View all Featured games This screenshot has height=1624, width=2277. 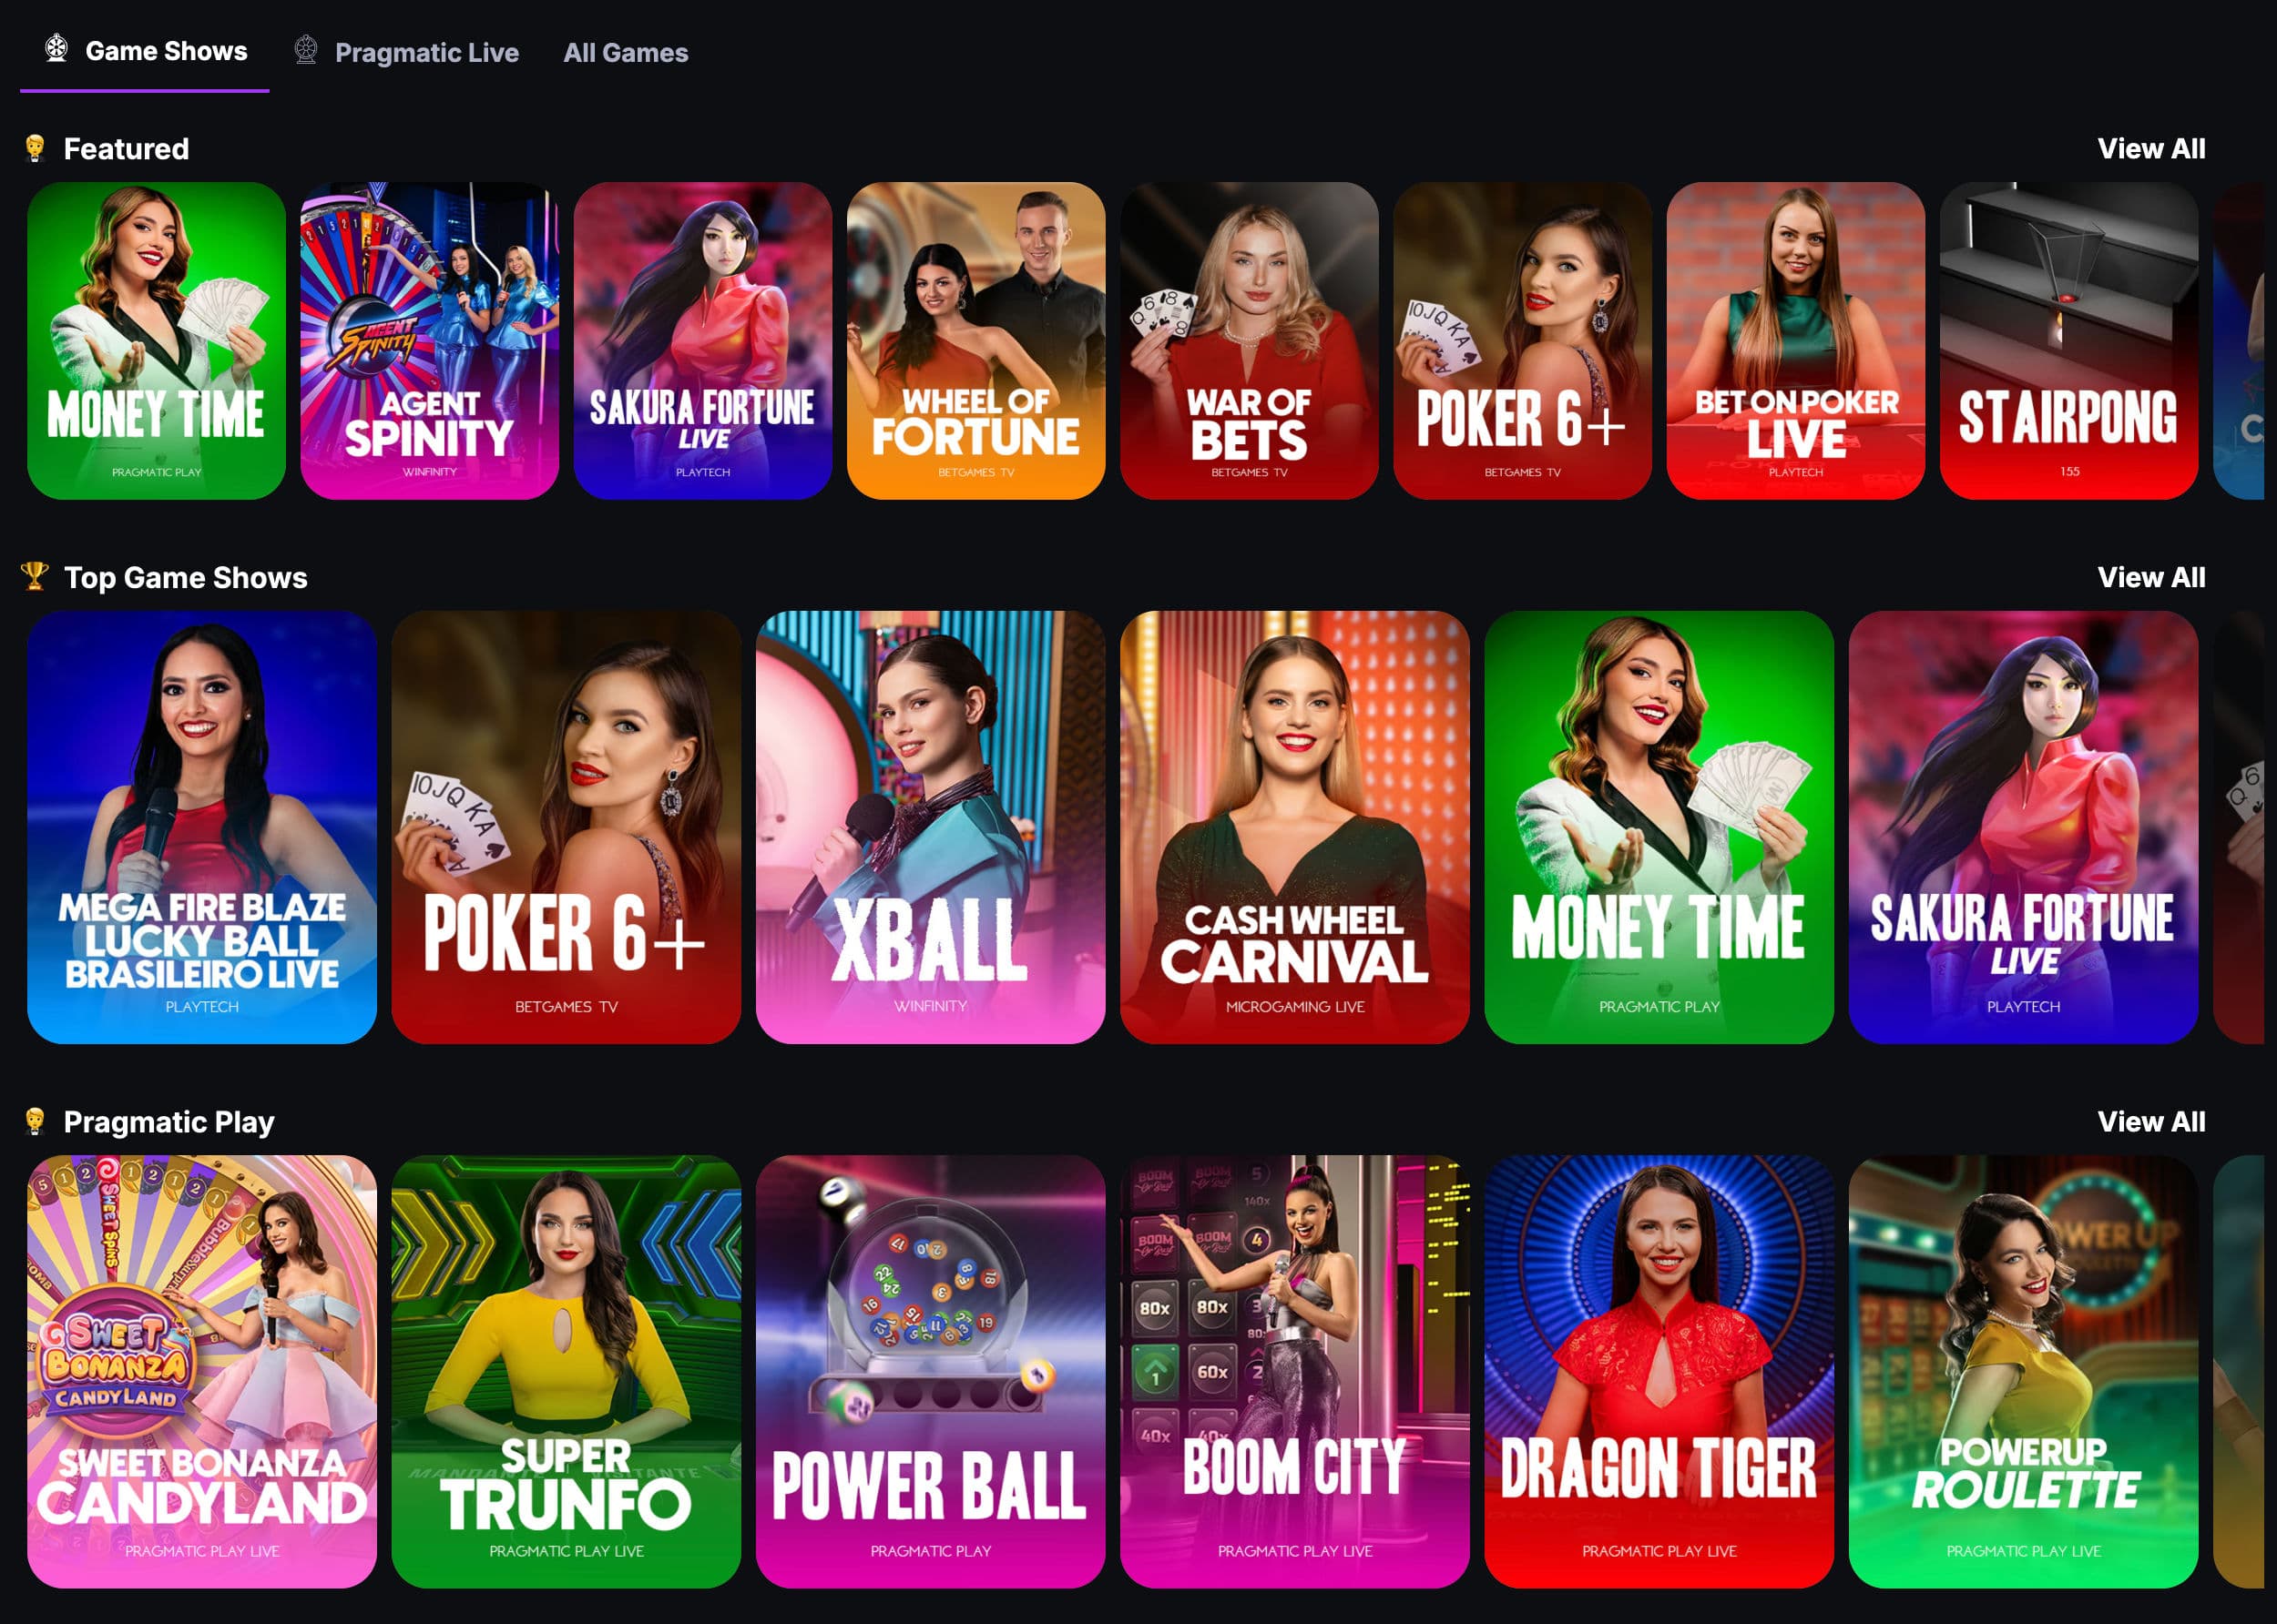pyautogui.click(x=2151, y=148)
